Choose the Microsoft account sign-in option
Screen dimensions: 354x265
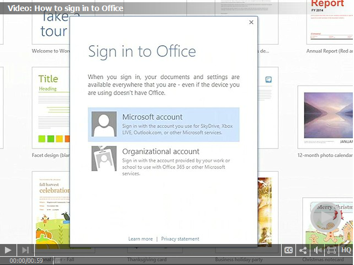click(x=163, y=125)
